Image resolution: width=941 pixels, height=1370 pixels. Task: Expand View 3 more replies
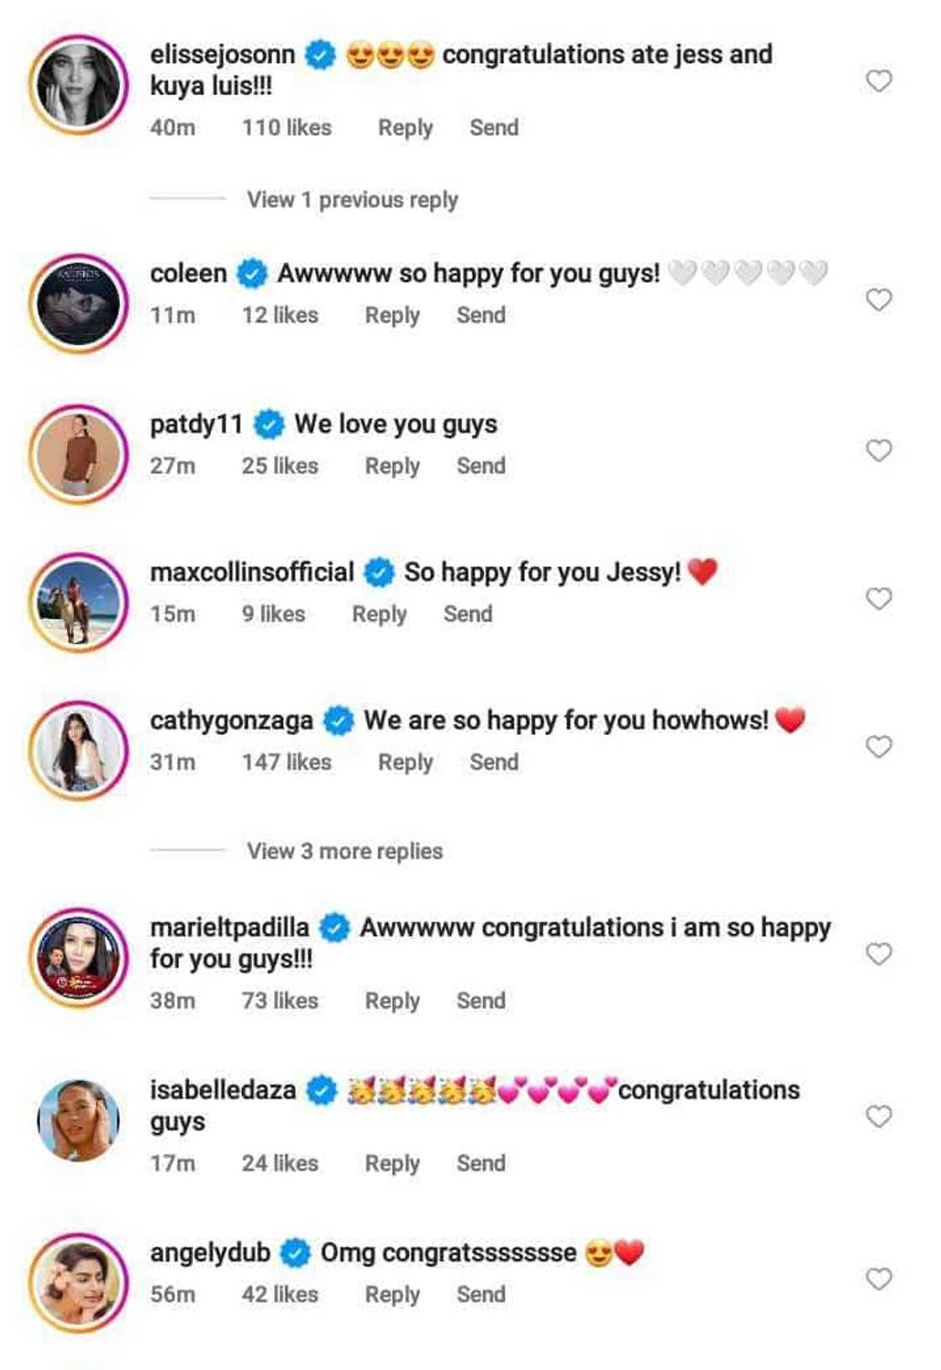[x=344, y=851]
